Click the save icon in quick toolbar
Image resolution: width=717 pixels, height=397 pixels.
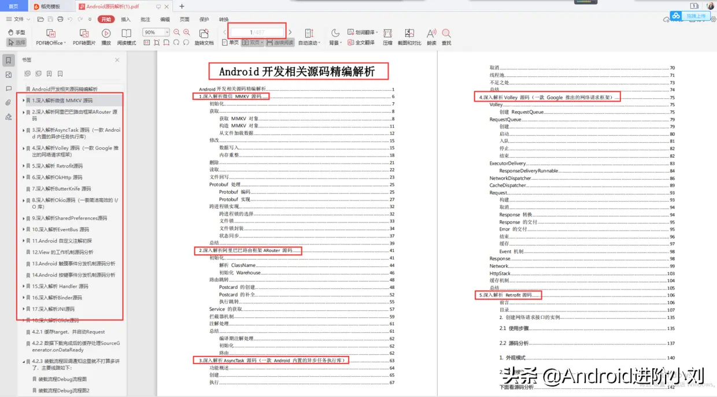pos(50,19)
